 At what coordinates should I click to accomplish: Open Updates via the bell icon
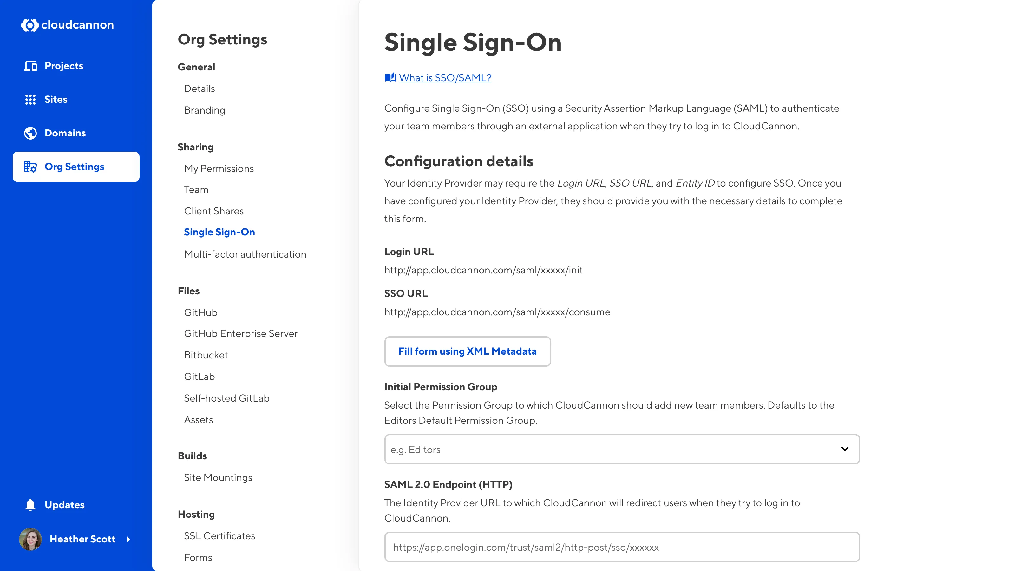click(30, 505)
